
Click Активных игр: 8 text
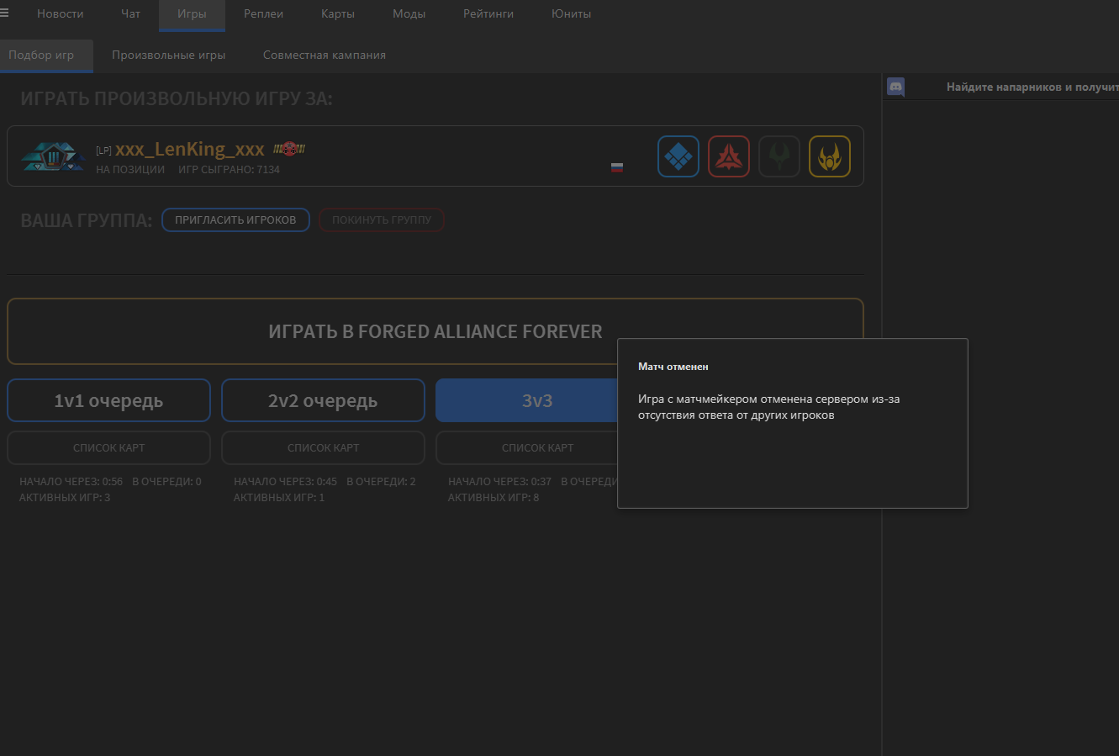click(494, 498)
